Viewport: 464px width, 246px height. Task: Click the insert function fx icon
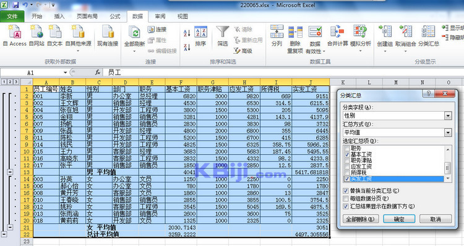pyautogui.click(x=97, y=72)
